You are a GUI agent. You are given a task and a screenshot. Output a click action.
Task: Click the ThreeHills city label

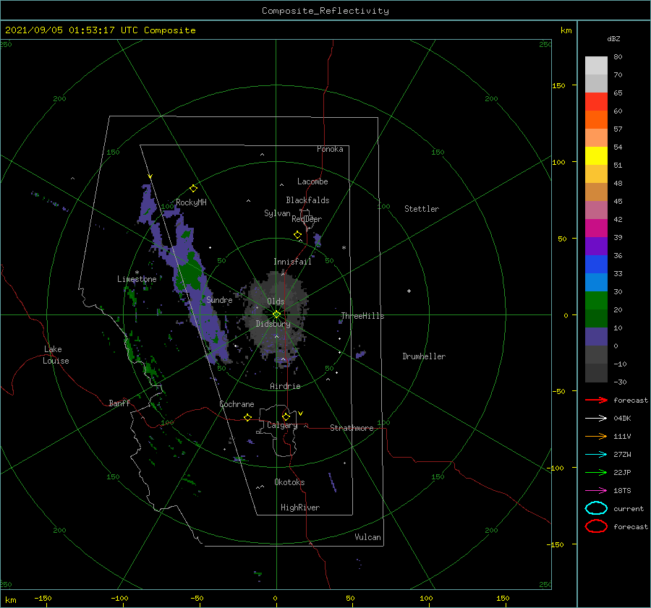[x=362, y=316]
